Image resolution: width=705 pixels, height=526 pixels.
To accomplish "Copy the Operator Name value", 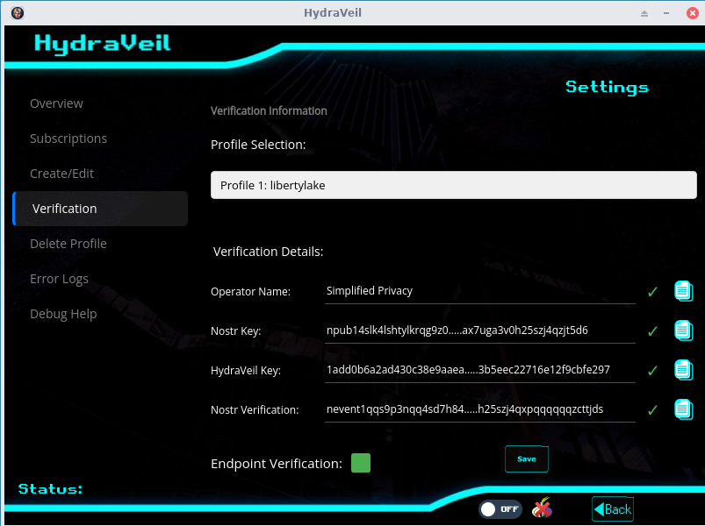I will [684, 291].
